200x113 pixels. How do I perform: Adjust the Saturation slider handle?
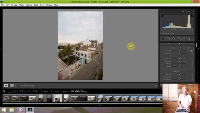[x=179, y=80]
